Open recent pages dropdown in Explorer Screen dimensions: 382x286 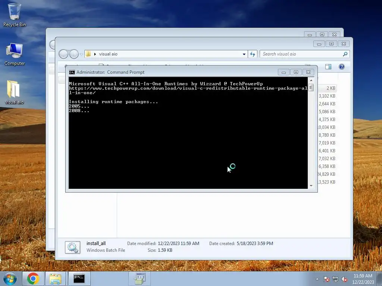[81, 54]
